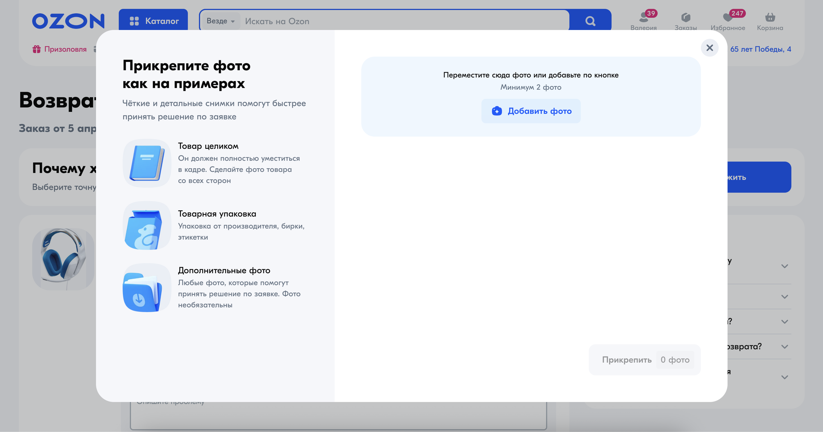Open the Корзина cart icon
Viewport: 823px width, 432px height.
pyautogui.click(x=770, y=21)
